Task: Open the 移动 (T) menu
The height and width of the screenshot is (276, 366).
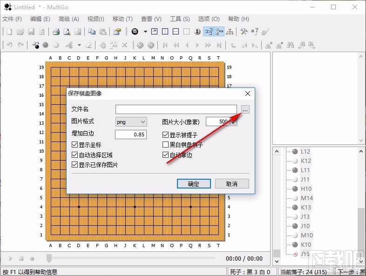Action: [x=122, y=19]
